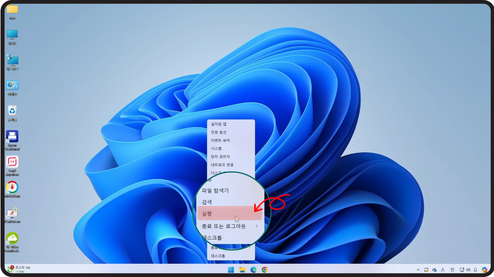Viewport: 494px width, 277px height.
Task: Open the Control Panel desktop icon
Action: coord(12,86)
